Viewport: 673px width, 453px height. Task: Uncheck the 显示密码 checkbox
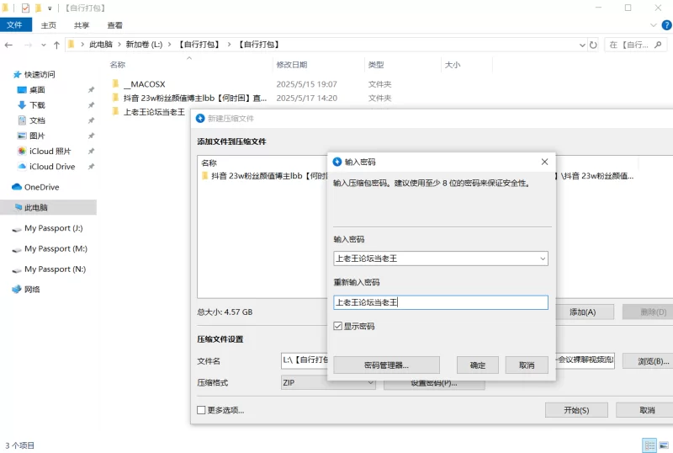click(338, 326)
